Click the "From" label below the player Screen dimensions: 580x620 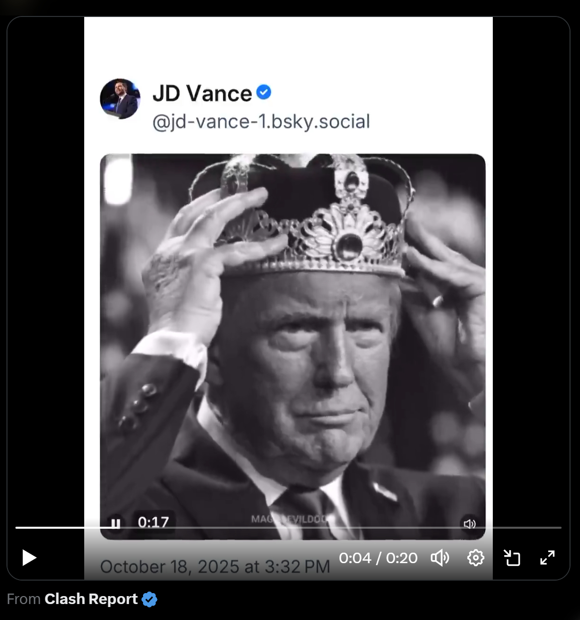[x=24, y=599]
